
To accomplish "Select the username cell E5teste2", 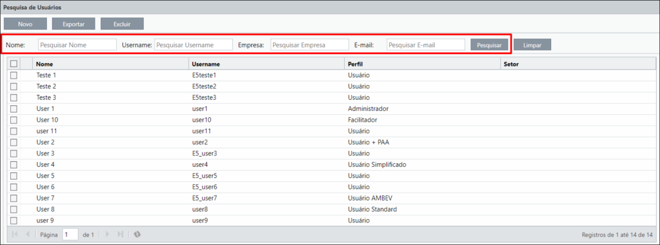I will pyautogui.click(x=204, y=86).
